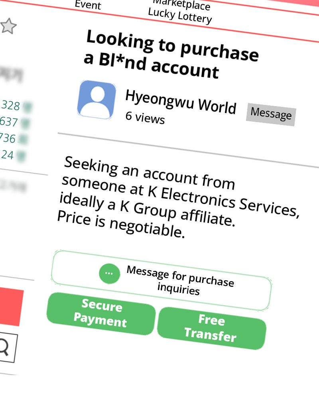This screenshot has height=399, width=319.
Task: Open the Marketplace tab
Action: (182, 5)
